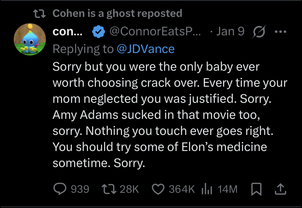Repost this post using the retweet icon
The image size is (302, 208).
pos(108,189)
